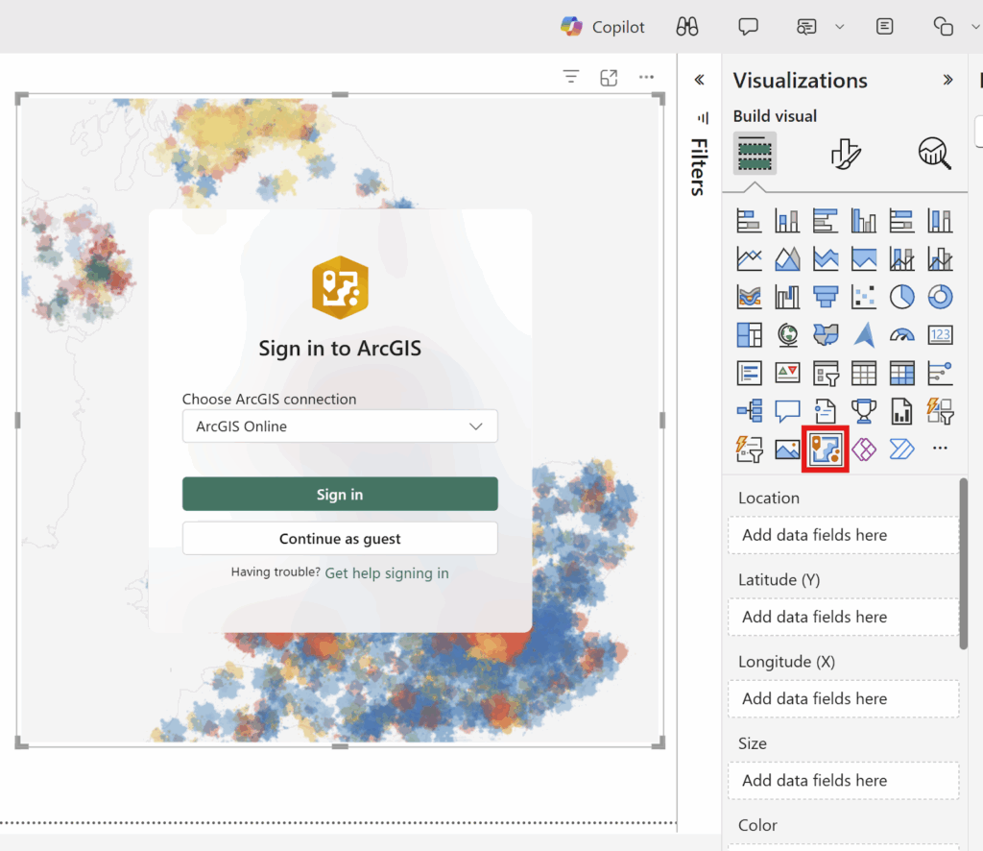Select the ArcGIS Maps visual icon
Screen dimensions: 983x851
tap(825, 449)
